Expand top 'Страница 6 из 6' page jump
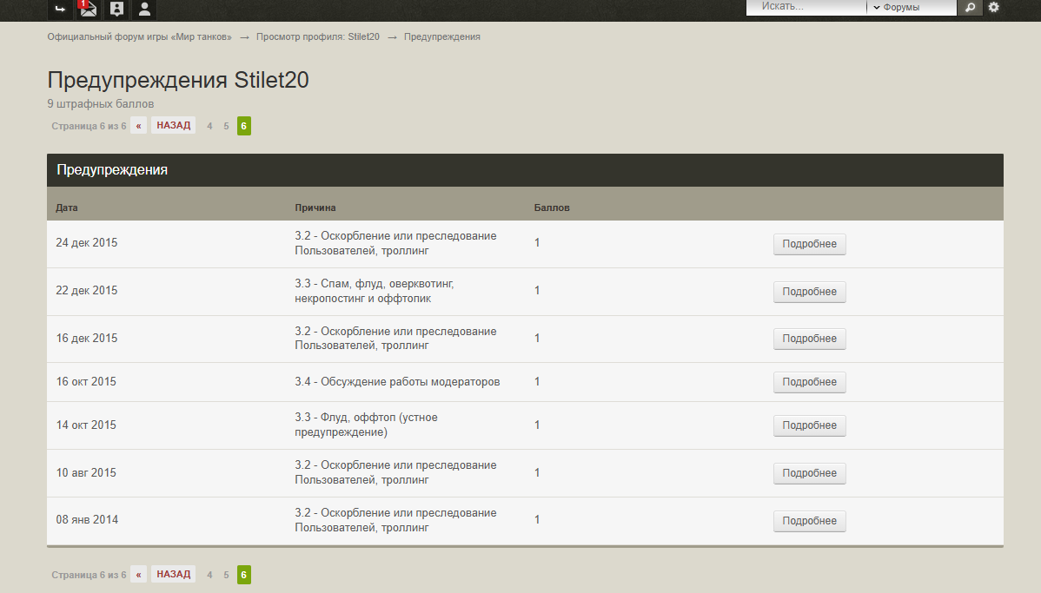Image resolution: width=1041 pixels, height=593 pixels. [89, 126]
